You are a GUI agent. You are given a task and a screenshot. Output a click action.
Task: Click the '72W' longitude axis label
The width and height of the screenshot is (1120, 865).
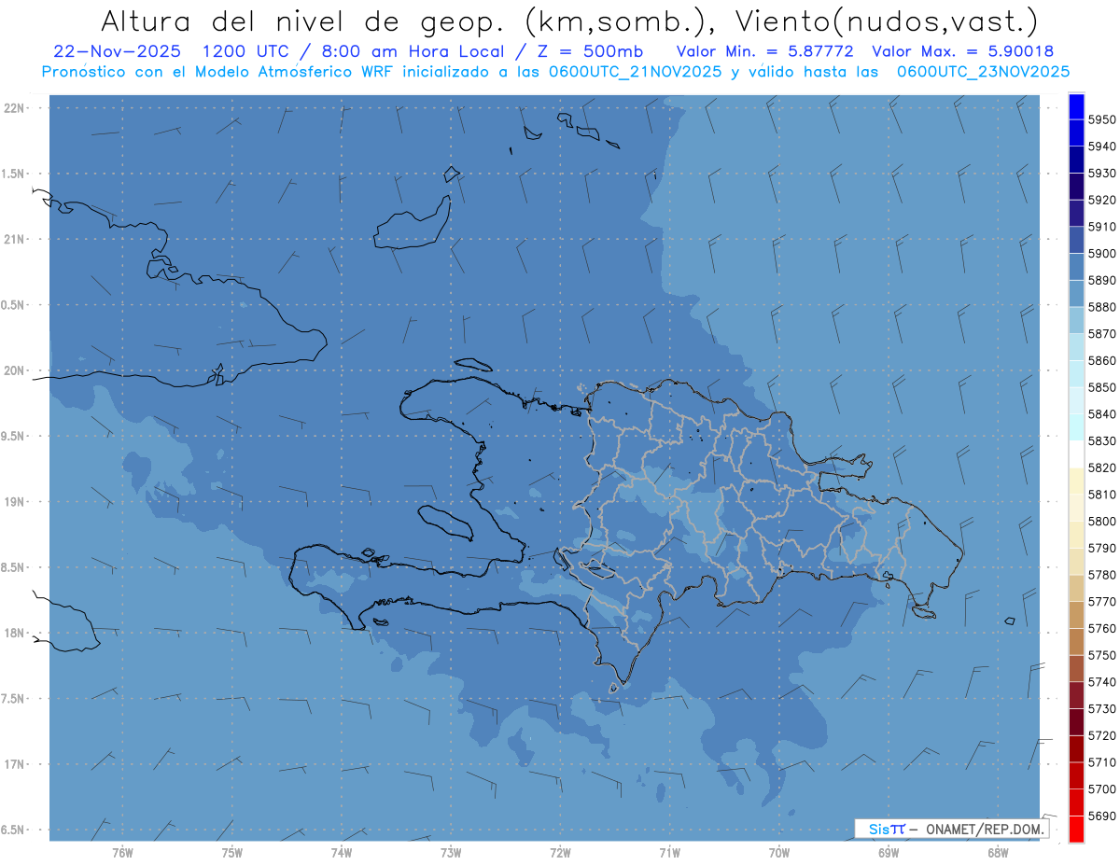[560, 852]
